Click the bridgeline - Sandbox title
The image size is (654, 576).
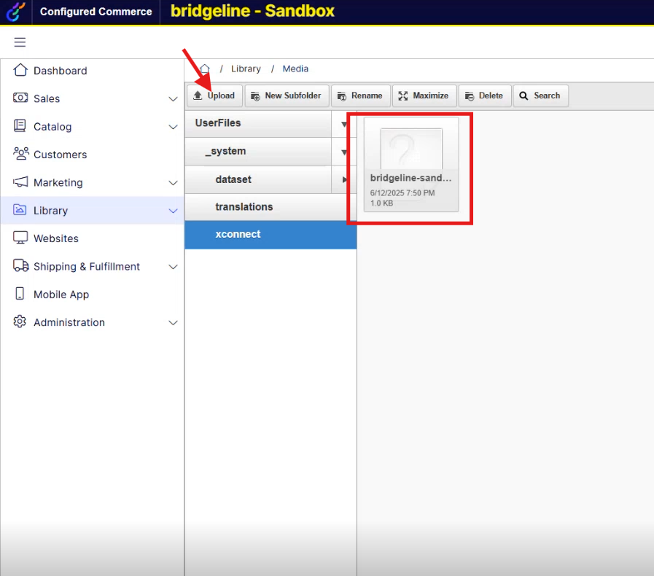point(252,11)
